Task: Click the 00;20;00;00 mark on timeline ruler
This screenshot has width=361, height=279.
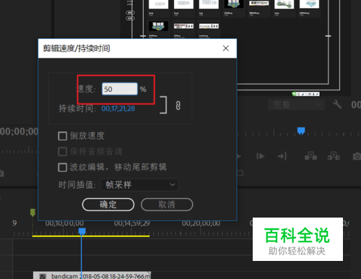Action: (201, 223)
